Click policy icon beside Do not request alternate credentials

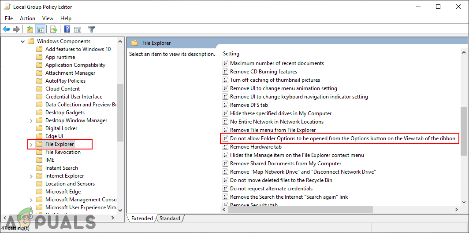point(226,189)
